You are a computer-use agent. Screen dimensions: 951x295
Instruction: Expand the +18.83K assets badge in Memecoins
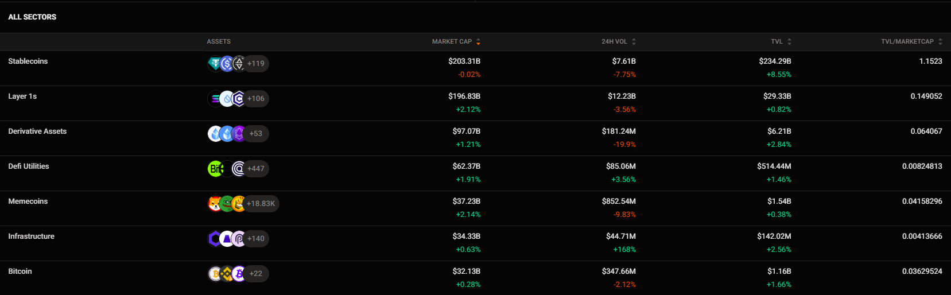[x=261, y=204]
